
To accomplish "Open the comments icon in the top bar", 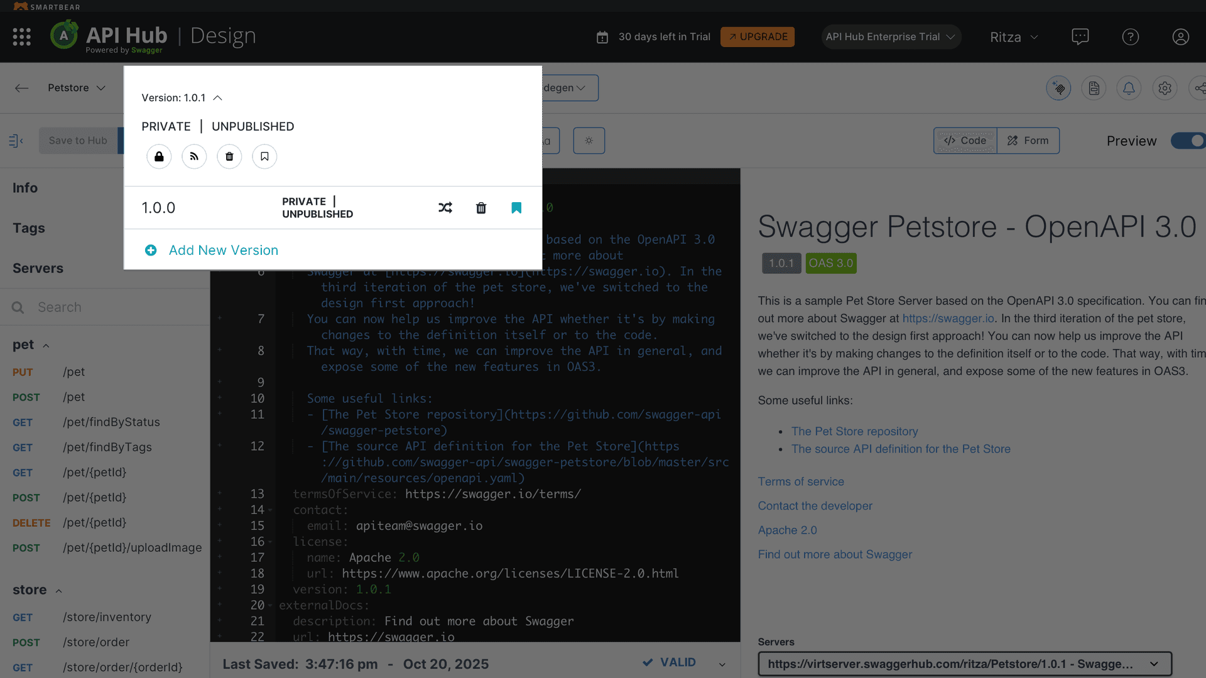I will (x=1080, y=36).
